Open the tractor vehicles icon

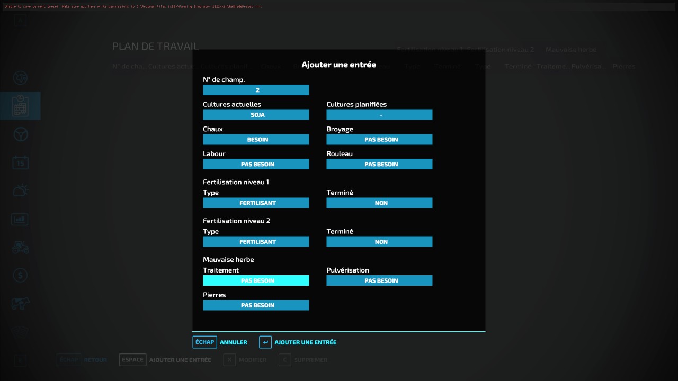tap(20, 247)
